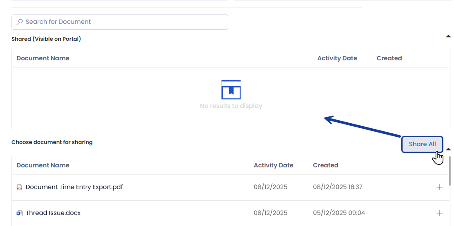Image resolution: width=454 pixels, height=226 pixels.
Task: Add Document Time Entry Export.pdf with plus icon
Action: pos(440,187)
